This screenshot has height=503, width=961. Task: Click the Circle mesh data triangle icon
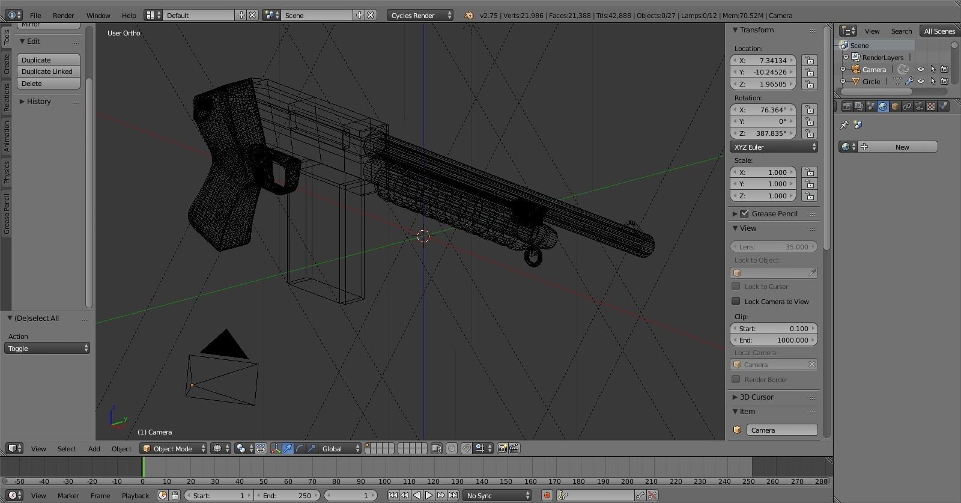898,81
